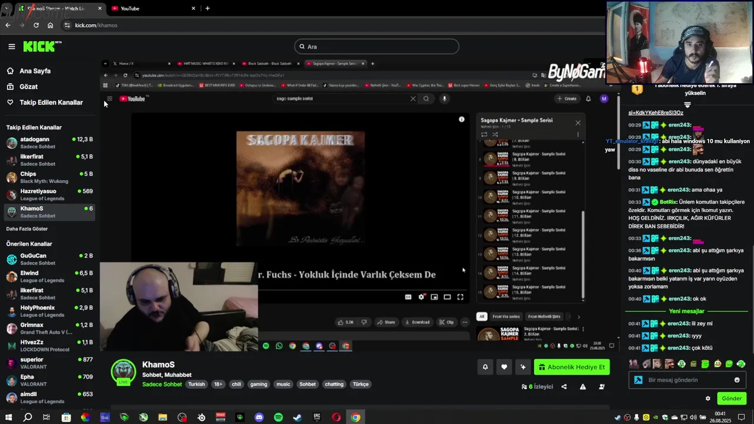This screenshot has height=424, width=754.
Task: Focus the Kick 'Ara' search field
Action: [376, 47]
